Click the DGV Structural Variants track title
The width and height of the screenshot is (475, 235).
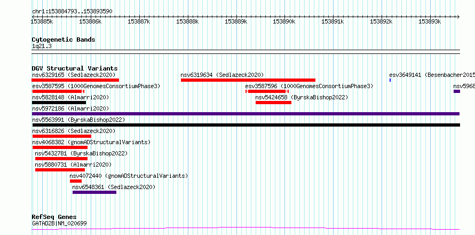click(75, 68)
